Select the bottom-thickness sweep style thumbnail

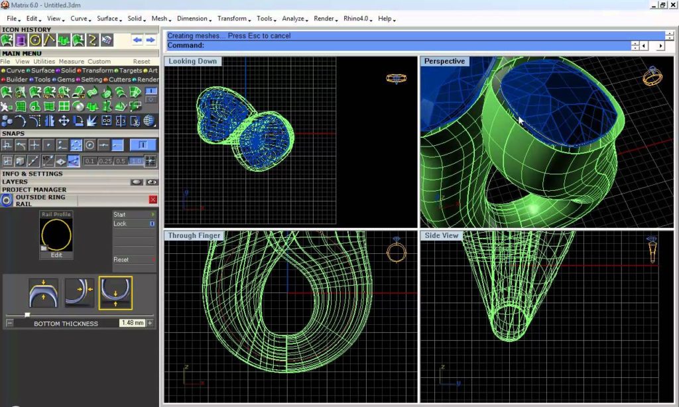click(115, 292)
